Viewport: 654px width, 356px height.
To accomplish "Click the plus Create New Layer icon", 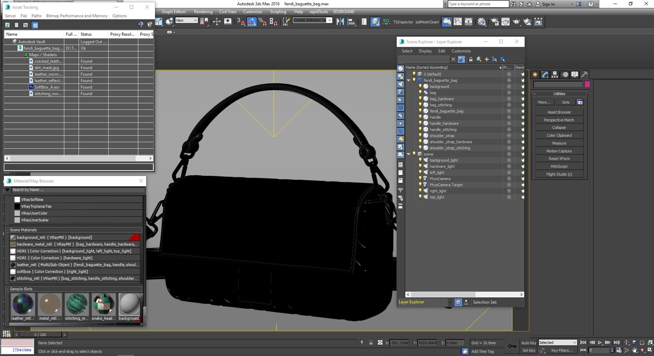I will click(486, 59).
